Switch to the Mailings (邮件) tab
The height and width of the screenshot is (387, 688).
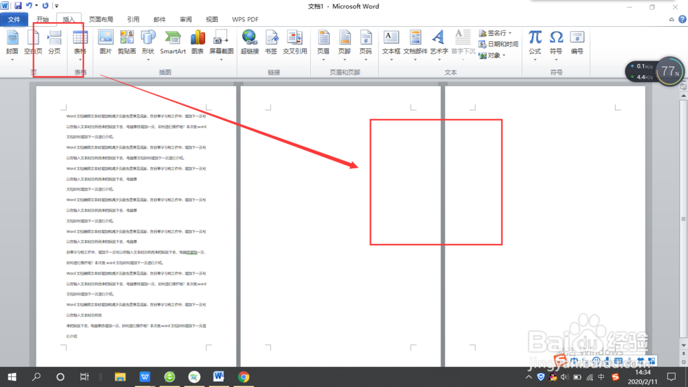point(160,19)
